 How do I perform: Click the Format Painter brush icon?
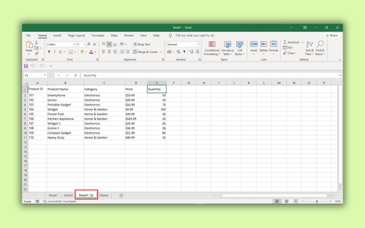(36, 53)
